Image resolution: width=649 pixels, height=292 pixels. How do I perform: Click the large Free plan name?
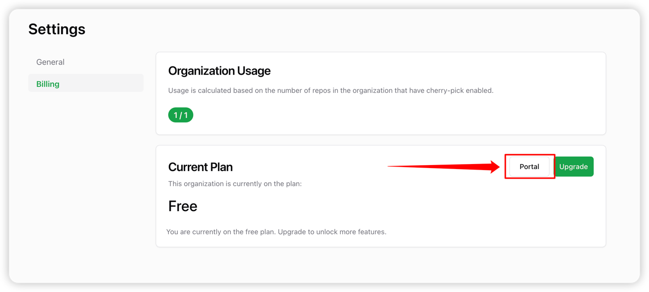[183, 206]
